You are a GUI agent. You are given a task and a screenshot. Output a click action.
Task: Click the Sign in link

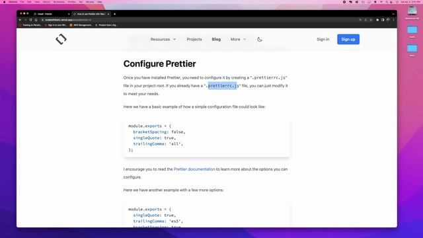tap(323, 40)
